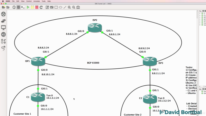Viewport: 206px width, 116px height.
Task: Select the Add a note tool
Action: click(47, 7)
